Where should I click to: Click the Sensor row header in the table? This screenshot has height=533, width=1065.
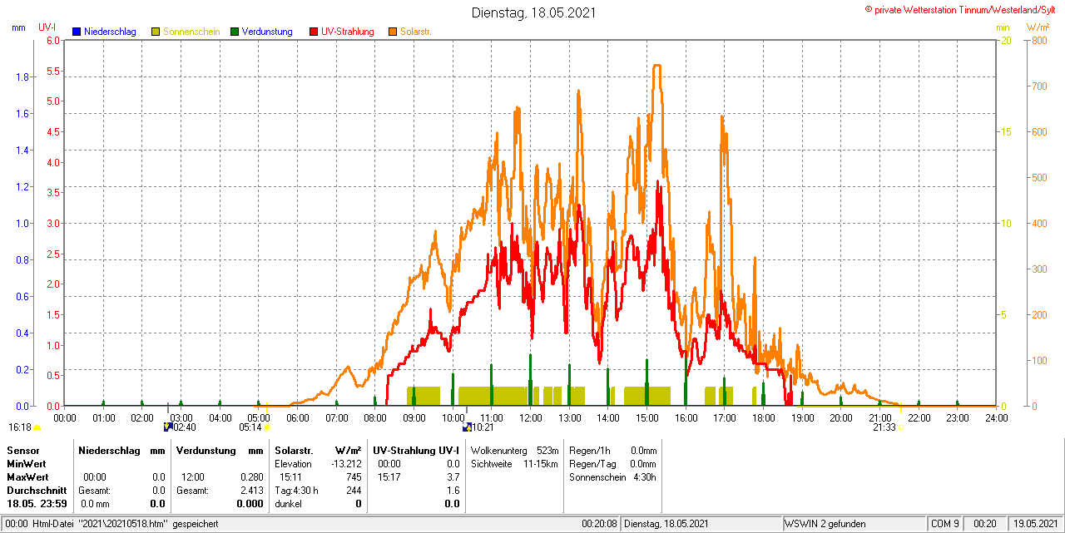point(22,450)
